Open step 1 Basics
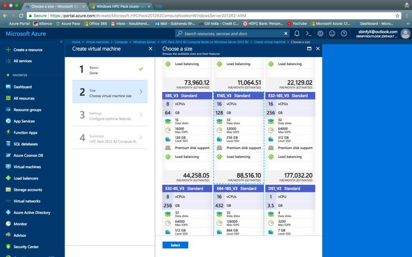Image resolution: width=412 pixels, height=257 pixels. 110,69
